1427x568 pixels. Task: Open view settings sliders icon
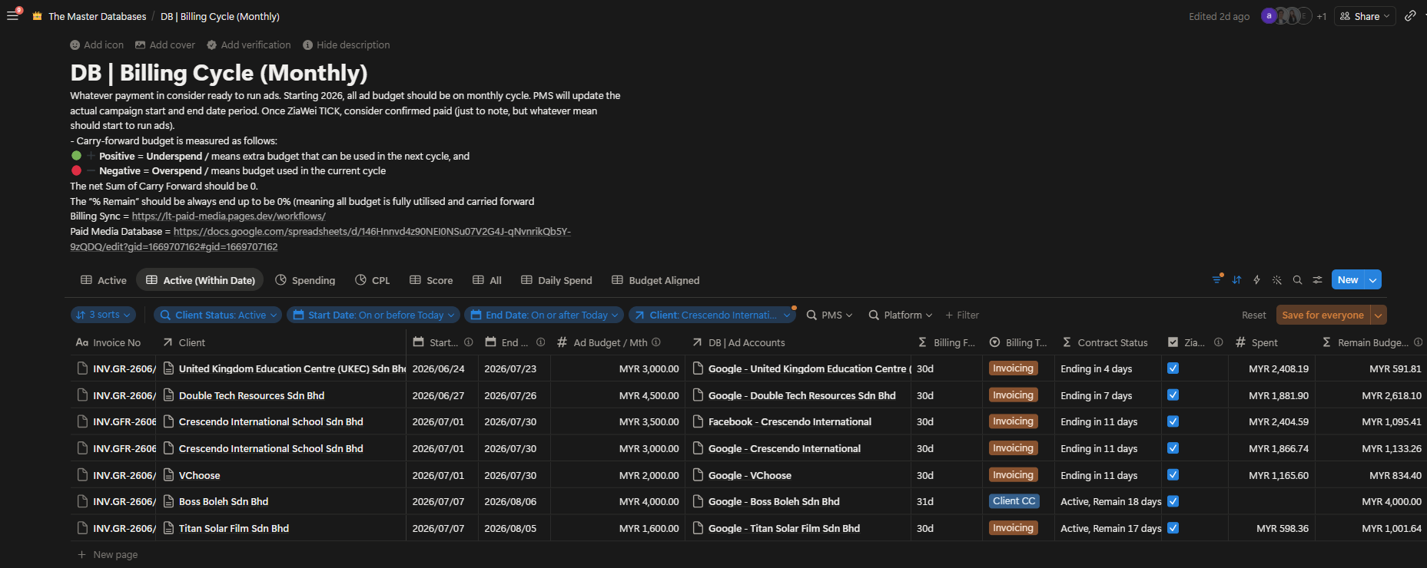tap(1317, 280)
